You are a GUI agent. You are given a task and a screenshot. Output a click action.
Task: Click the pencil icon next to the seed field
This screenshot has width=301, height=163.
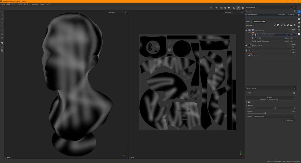coord(295,108)
